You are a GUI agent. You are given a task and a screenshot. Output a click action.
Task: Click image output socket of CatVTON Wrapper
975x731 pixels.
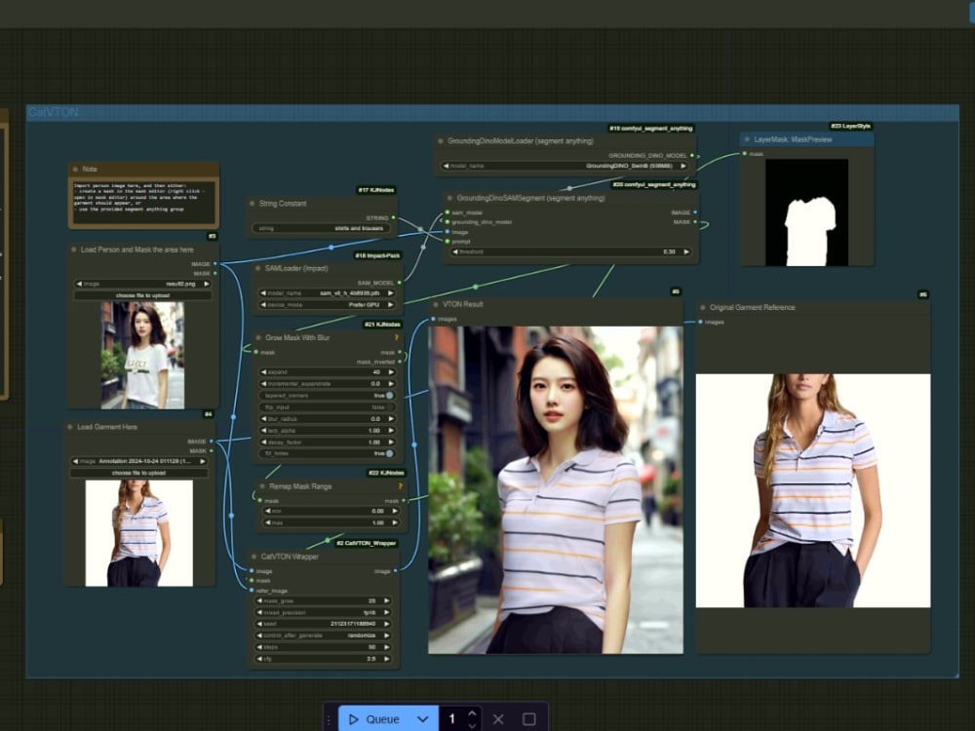pyautogui.click(x=396, y=570)
